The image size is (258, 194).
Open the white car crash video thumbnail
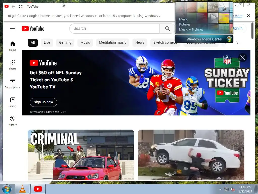click(191, 155)
